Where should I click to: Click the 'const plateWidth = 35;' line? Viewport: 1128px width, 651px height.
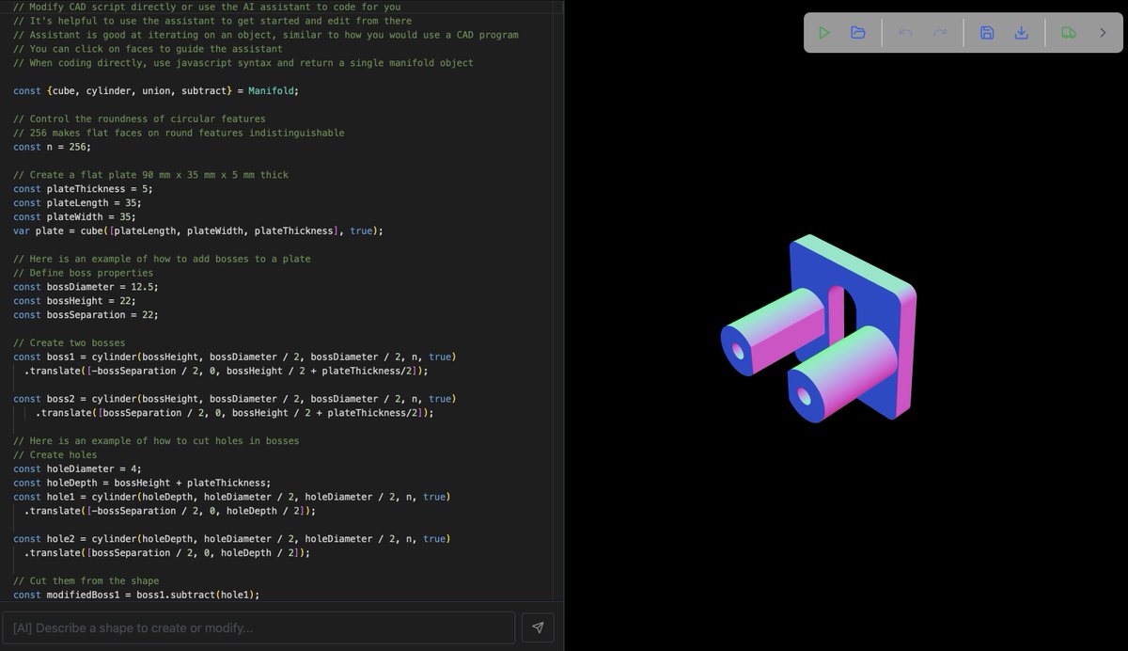pyautogui.click(x=74, y=217)
